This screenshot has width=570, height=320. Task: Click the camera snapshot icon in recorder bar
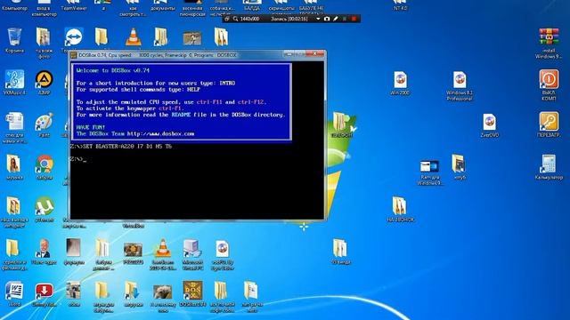pos(327,19)
